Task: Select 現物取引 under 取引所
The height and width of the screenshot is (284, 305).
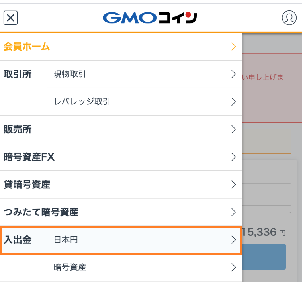Action: (70, 74)
